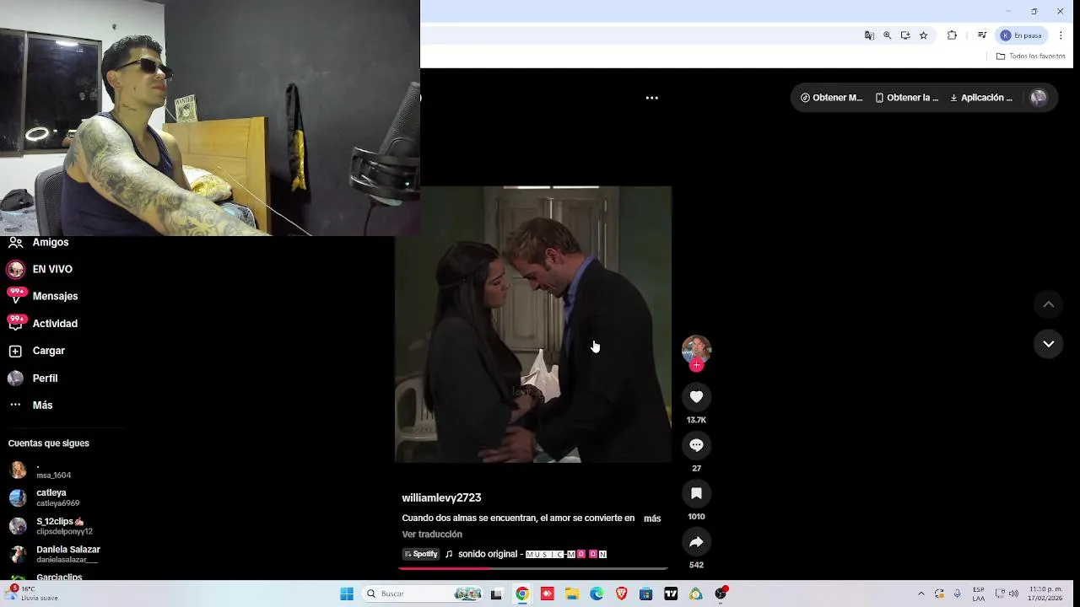Open the ESP LAA language switcher
The image size is (1080, 607).
pos(979,594)
